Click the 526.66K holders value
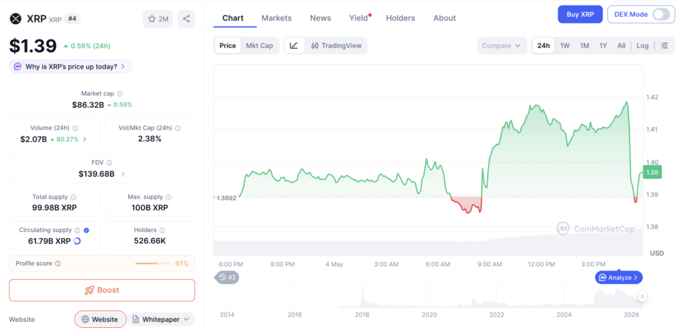 150,241
